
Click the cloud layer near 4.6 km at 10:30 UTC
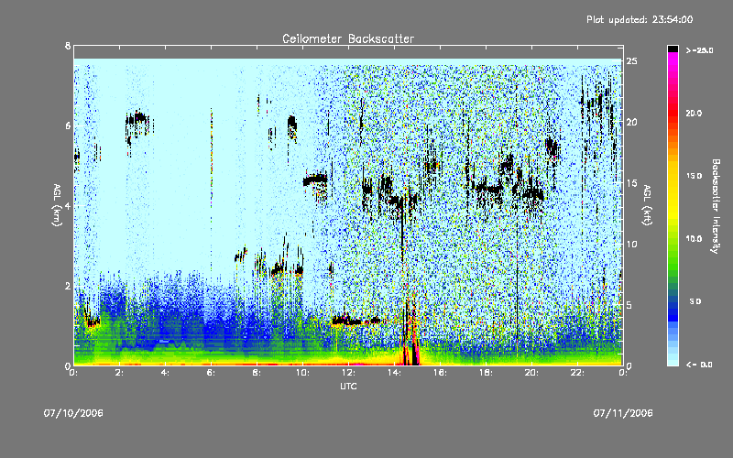(315, 180)
